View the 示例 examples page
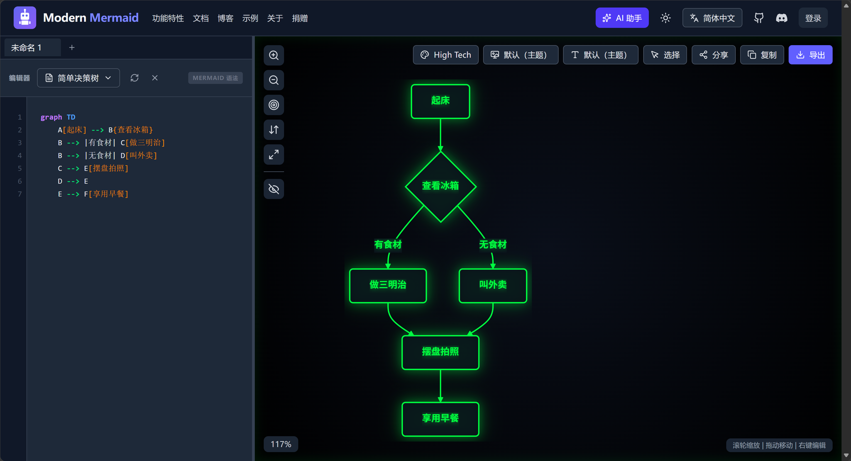This screenshot has width=851, height=461. 250,18
